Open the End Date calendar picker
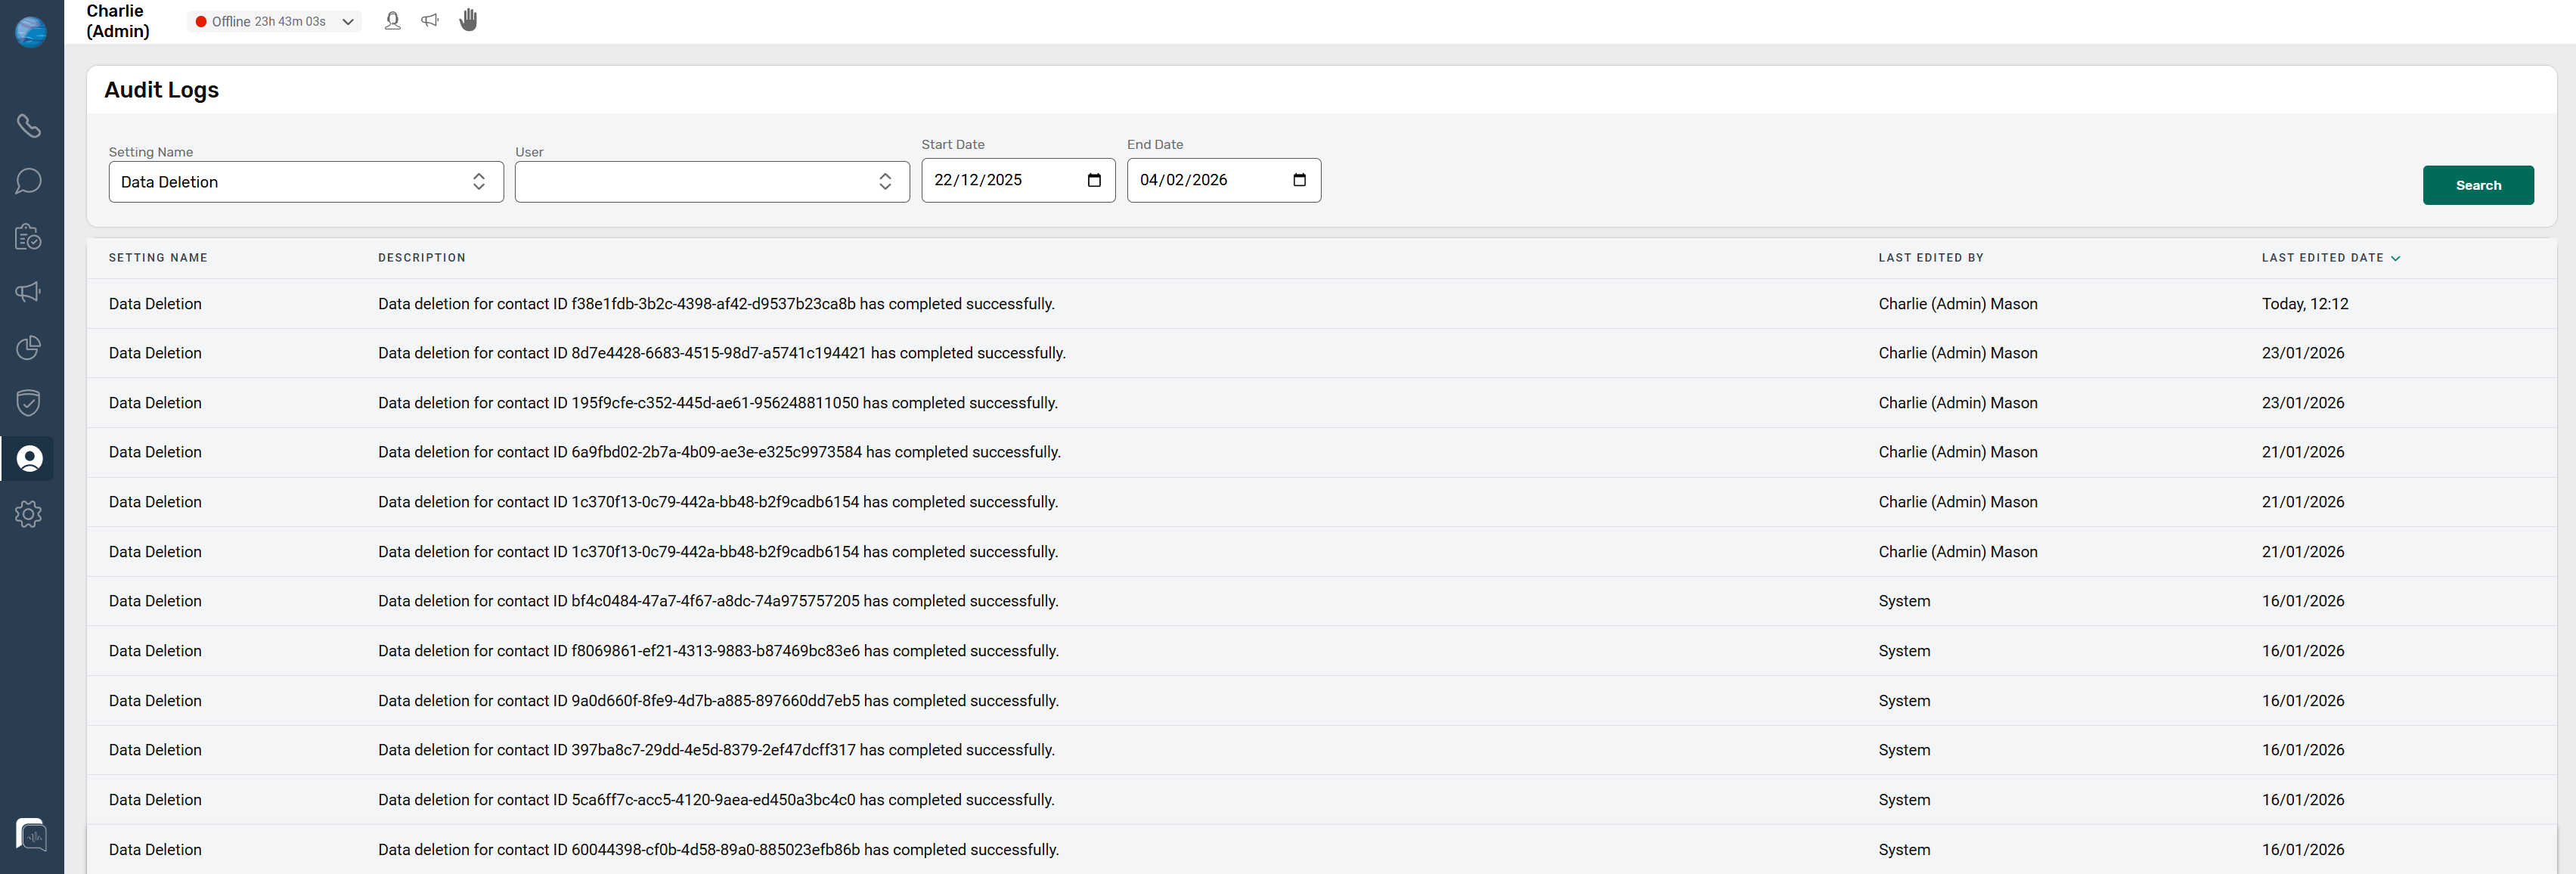Screen dimensions: 2576x874 tap(1299, 180)
